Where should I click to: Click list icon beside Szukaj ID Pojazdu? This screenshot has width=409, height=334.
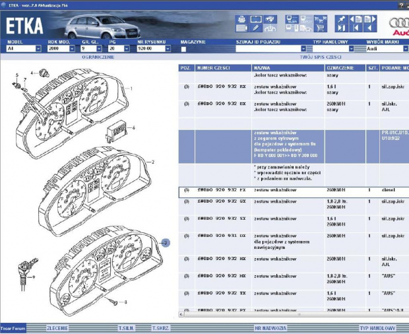pyautogui.click(x=309, y=49)
